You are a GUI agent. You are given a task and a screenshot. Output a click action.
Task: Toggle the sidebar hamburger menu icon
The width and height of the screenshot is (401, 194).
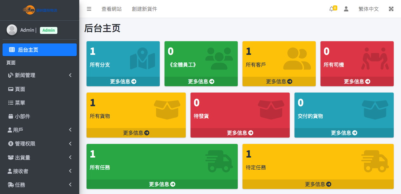(89, 9)
